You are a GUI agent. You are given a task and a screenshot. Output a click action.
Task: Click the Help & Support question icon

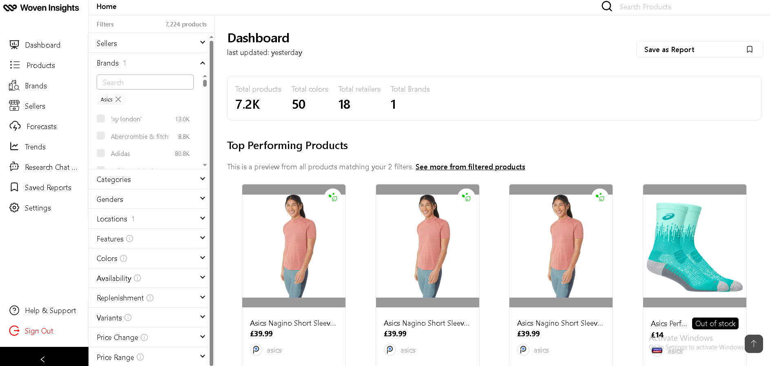(x=14, y=310)
